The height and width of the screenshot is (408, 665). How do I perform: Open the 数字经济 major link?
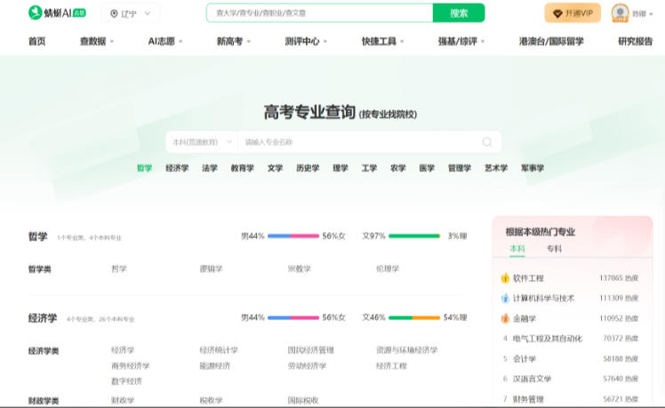[126, 381]
